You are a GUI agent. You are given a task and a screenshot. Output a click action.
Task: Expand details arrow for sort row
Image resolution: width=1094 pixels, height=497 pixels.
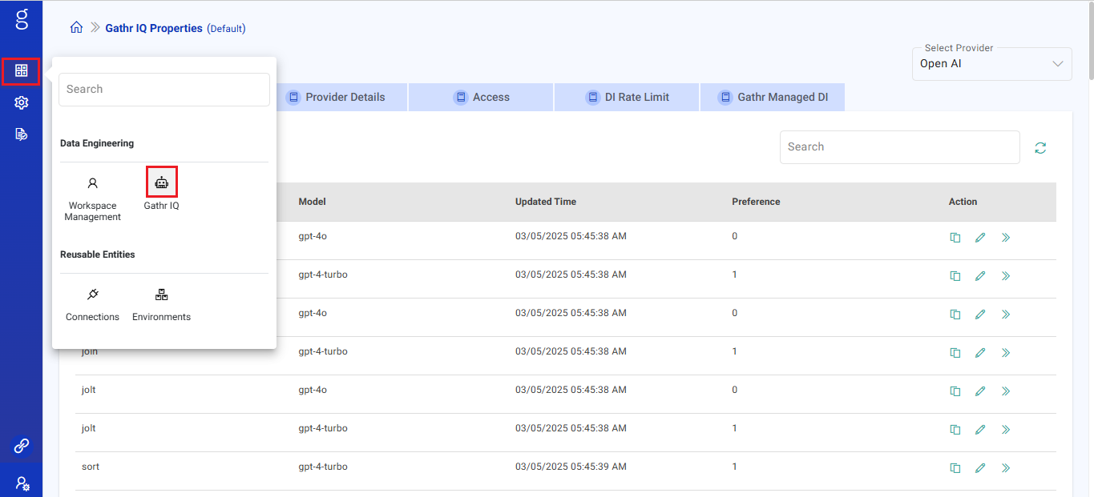click(x=1006, y=468)
